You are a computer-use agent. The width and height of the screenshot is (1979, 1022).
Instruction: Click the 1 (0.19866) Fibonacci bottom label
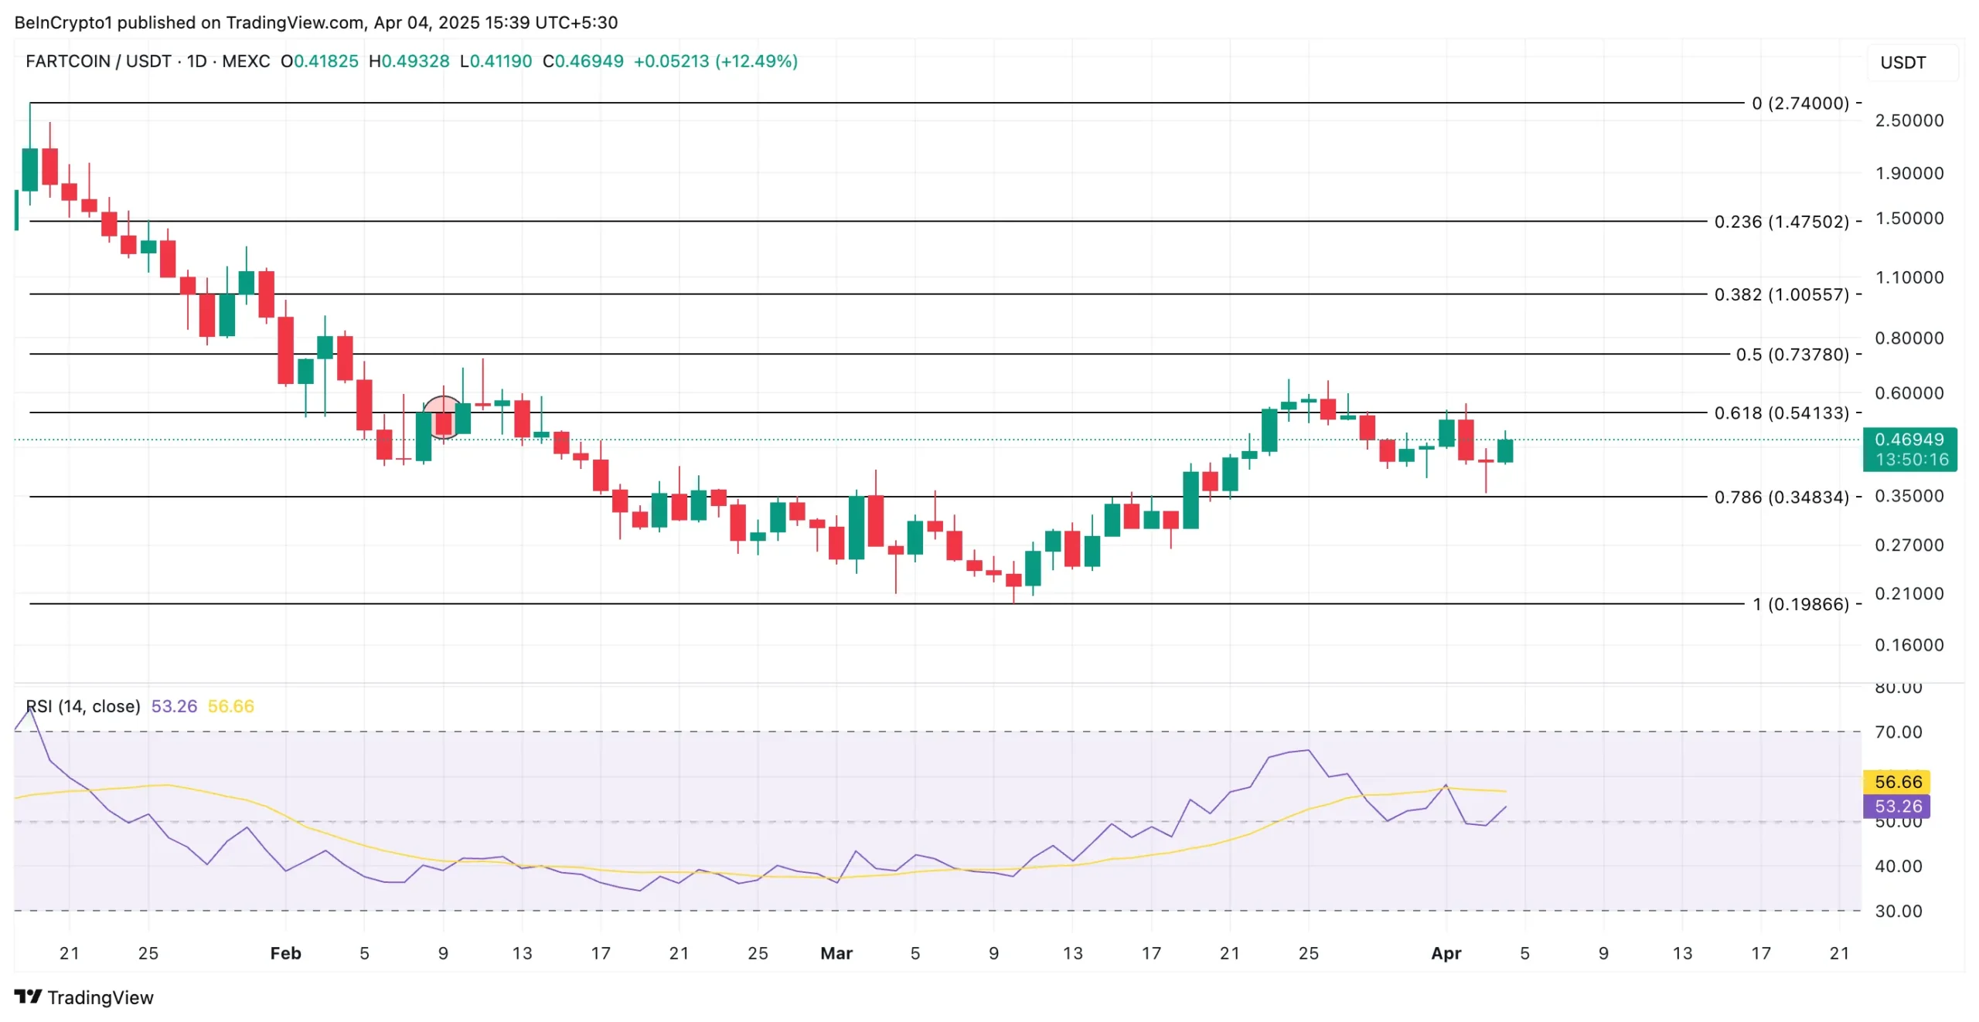point(1800,604)
